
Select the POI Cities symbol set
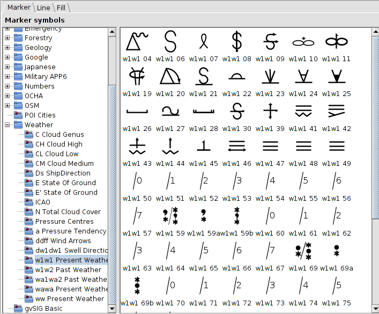(x=39, y=115)
